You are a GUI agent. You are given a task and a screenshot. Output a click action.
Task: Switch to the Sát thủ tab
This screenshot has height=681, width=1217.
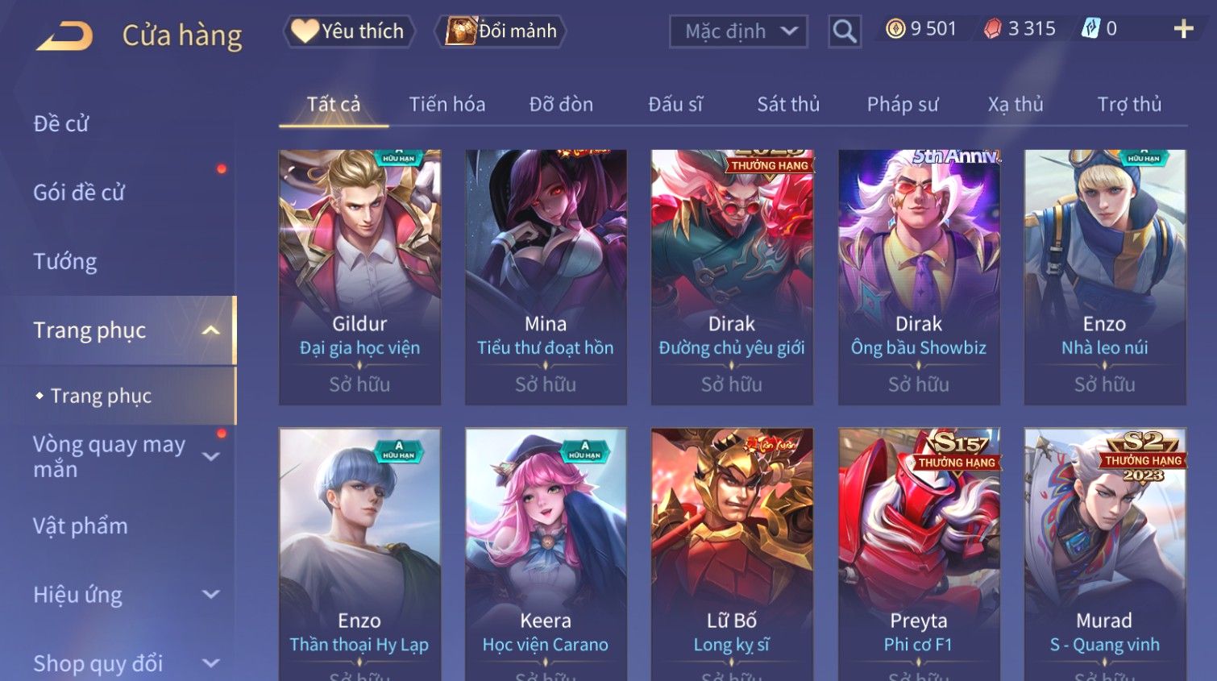[788, 104]
